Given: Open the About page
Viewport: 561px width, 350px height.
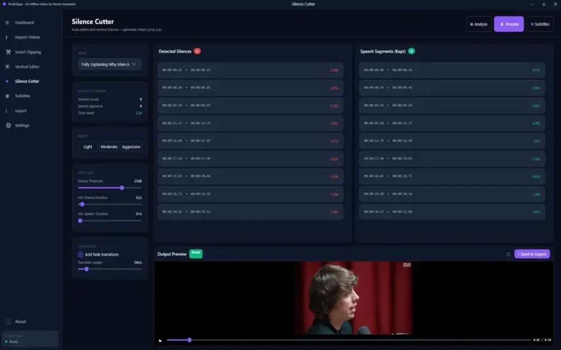Looking at the screenshot, I should click(x=20, y=322).
